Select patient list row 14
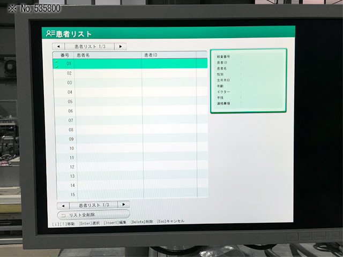Image resolution: width=343 pixels, height=257 pixels. pyautogui.click(x=132, y=185)
